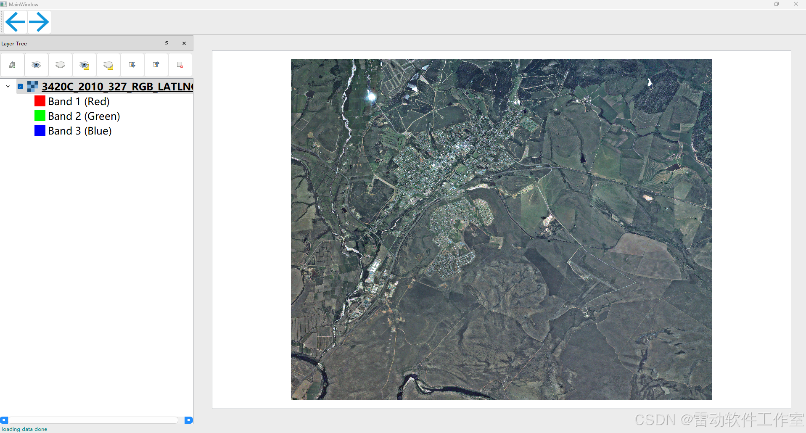Click the red Band 1 swatch
806x433 pixels.
coord(40,101)
